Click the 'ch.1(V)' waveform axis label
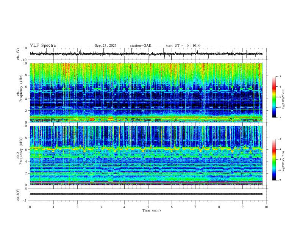The height and width of the screenshot is (232, 300). point(18,54)
